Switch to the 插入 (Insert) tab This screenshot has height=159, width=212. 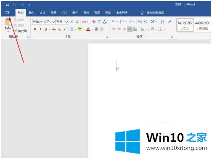coord(32,13)
